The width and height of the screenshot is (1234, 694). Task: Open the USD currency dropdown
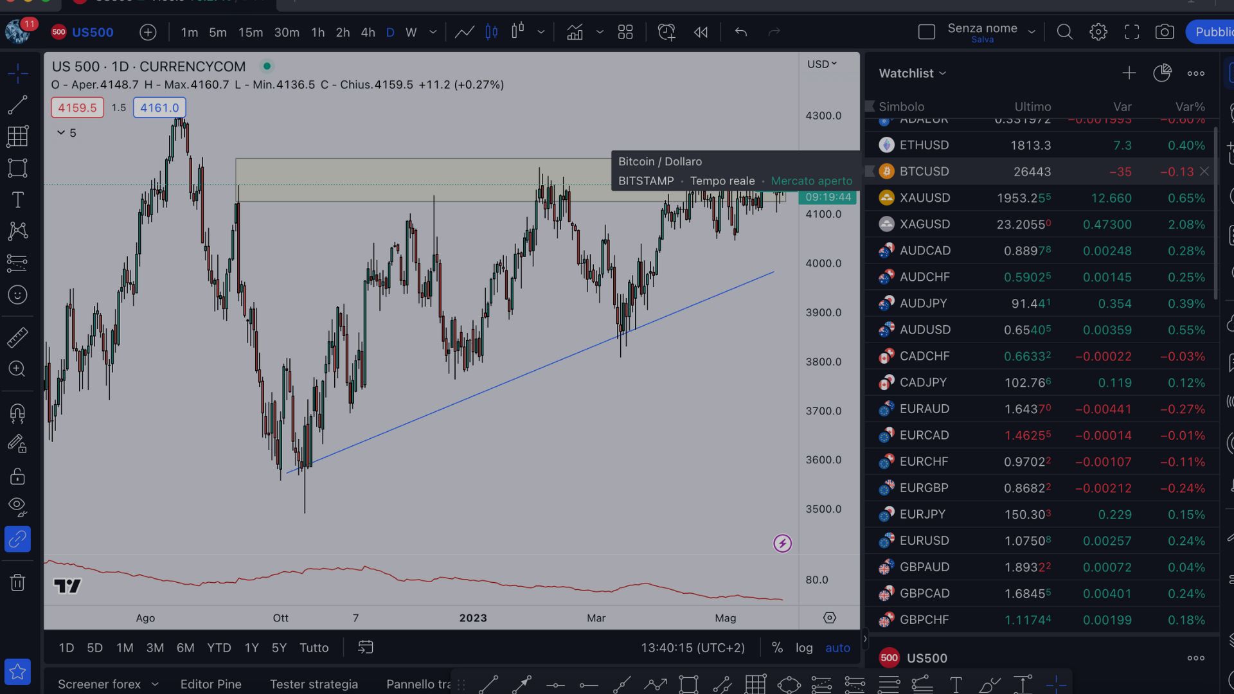coord(822,64)
